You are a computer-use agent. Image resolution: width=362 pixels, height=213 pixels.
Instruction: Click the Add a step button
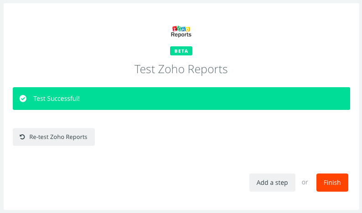(272, 183)
